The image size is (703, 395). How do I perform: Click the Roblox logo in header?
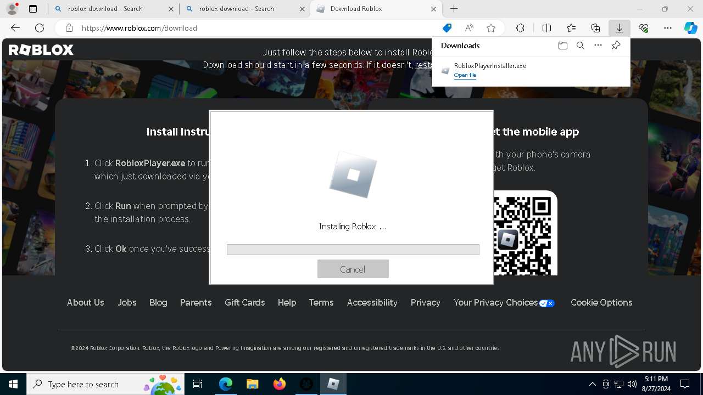pyautogui.click(x=41, y=50)
